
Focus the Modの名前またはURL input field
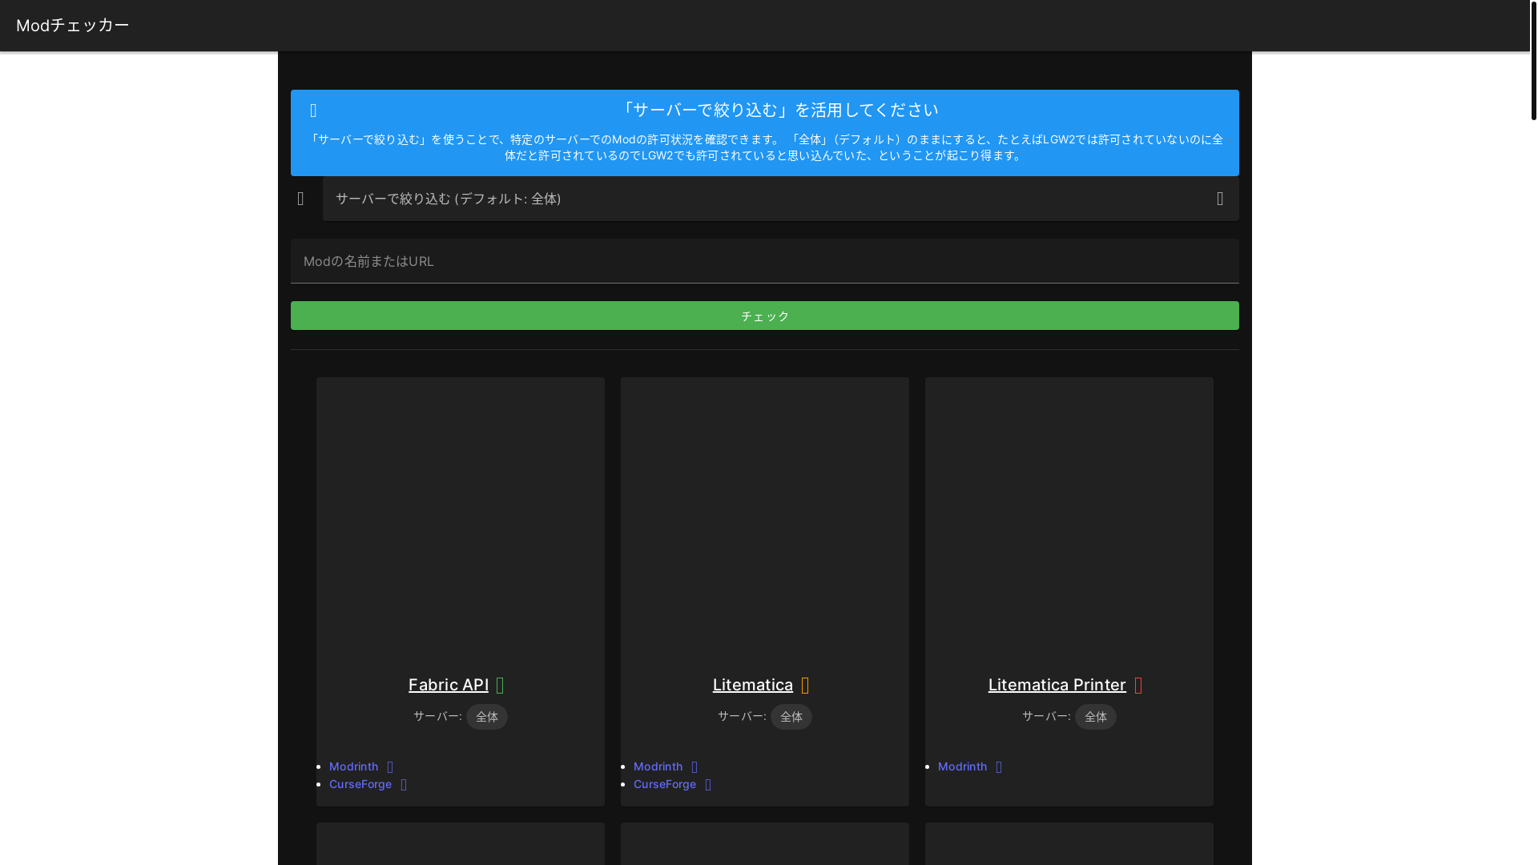point(764,261)
